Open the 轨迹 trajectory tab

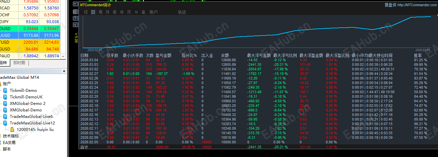[182, 12]
